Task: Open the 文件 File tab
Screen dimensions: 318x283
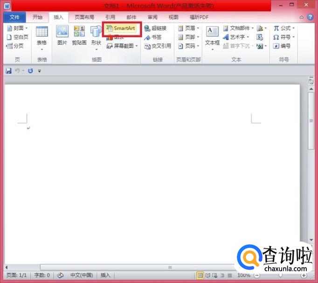Action: (14, 17)
